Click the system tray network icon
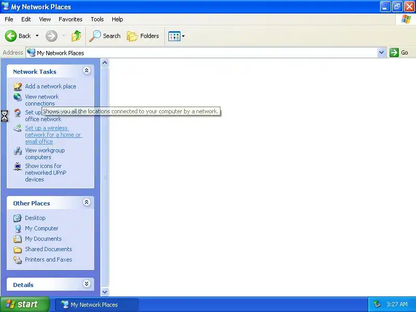Viewport: 416px width, 312px height. (377, 304)
